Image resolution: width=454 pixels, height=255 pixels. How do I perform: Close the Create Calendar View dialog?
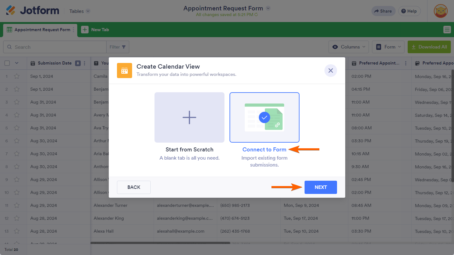coord(331,71)
